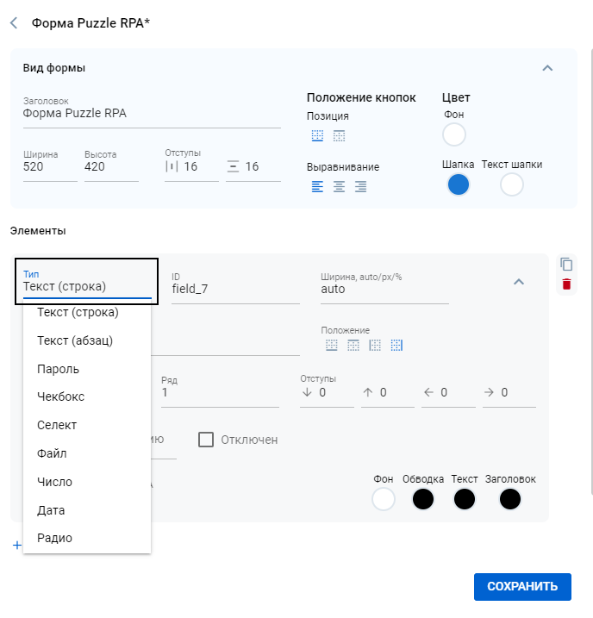Click the copy element icon

pyautogui.click(x=566, y=264)
